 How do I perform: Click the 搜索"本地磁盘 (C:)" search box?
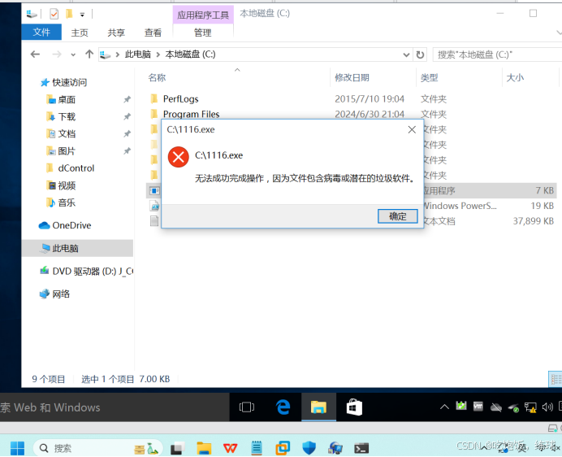[498, 55]
